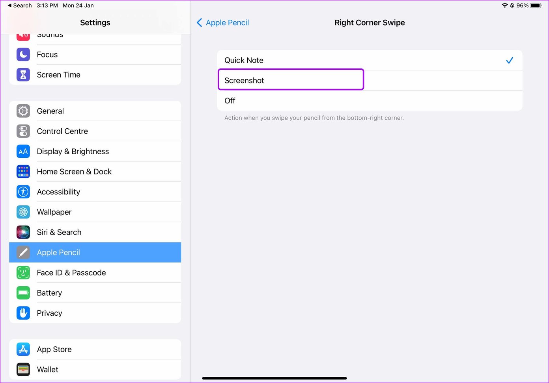
Task: Open Focus settings via the moon icon
Action: 23,54
